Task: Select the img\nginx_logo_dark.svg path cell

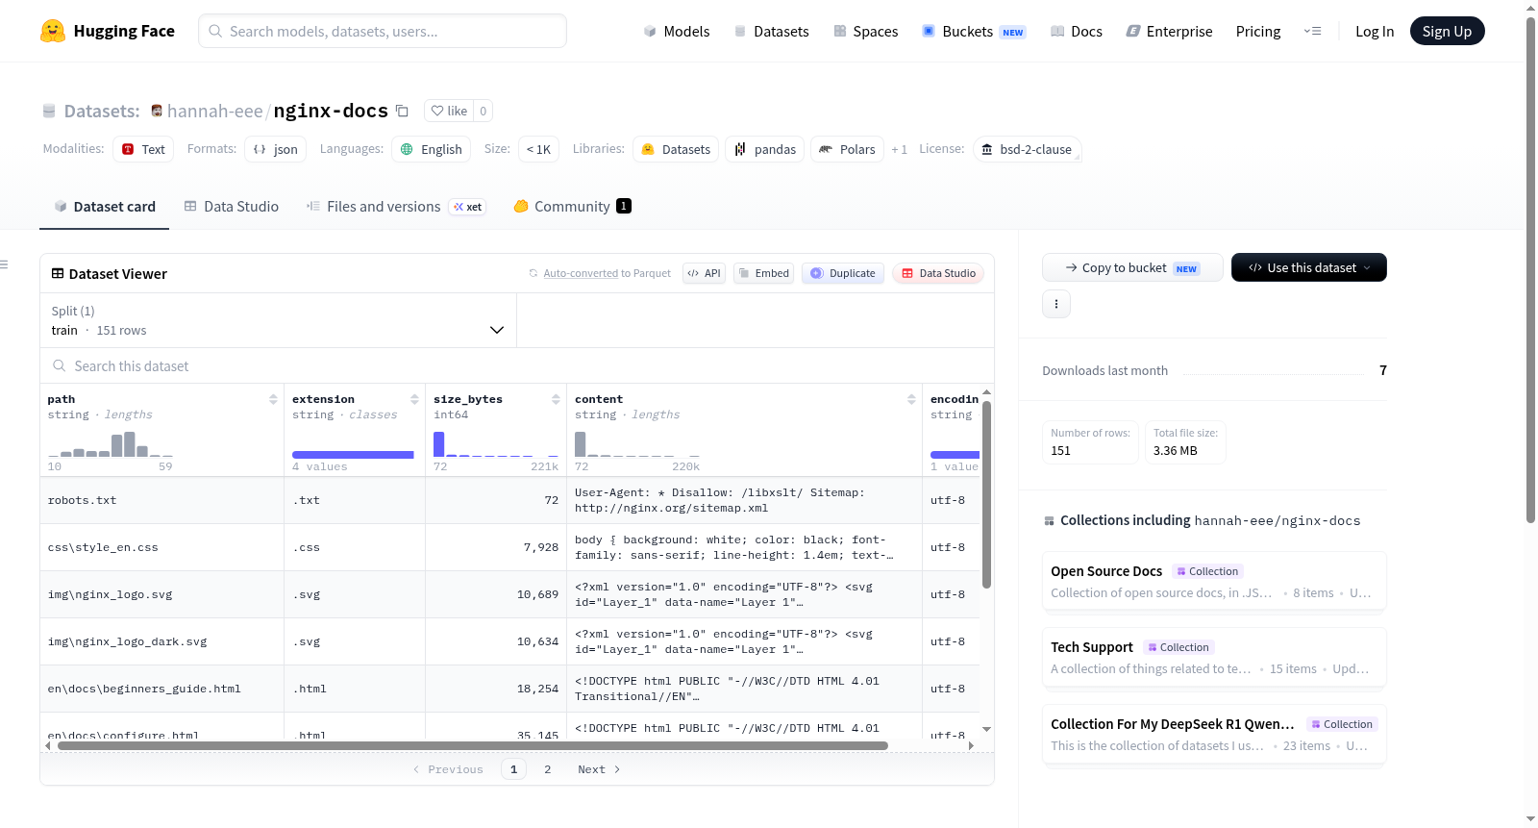Action: point(161,641)
